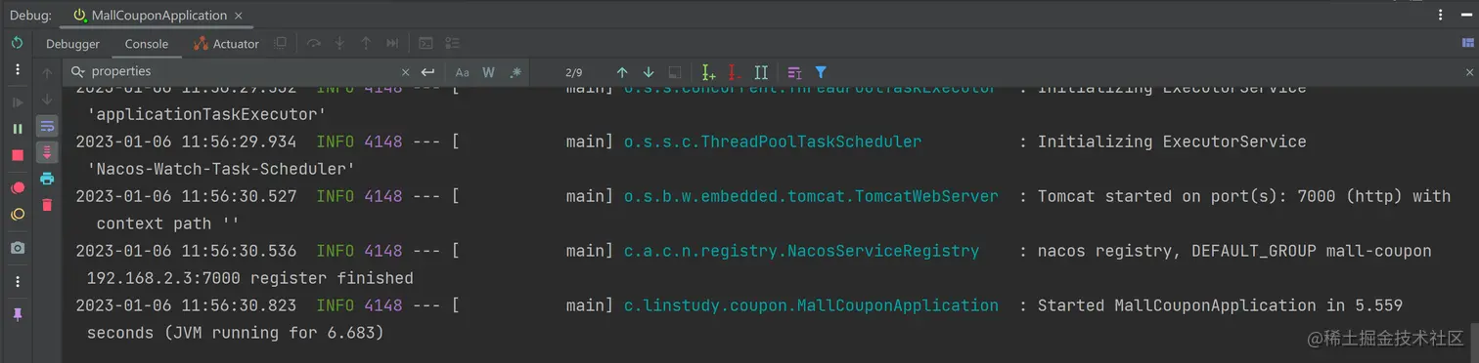This screenshot has width=1479, height=363.
Task: Clear the 'properties' search text
Action: point(406,72)
